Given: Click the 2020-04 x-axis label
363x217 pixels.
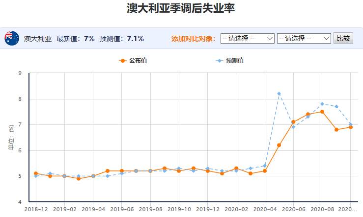Looking at the screenshot, I should pos(265,209).
